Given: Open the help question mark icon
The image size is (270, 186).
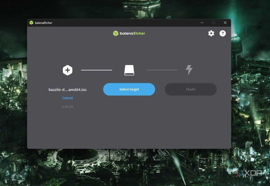Looking at the screenshot, I should pos(223,33).
